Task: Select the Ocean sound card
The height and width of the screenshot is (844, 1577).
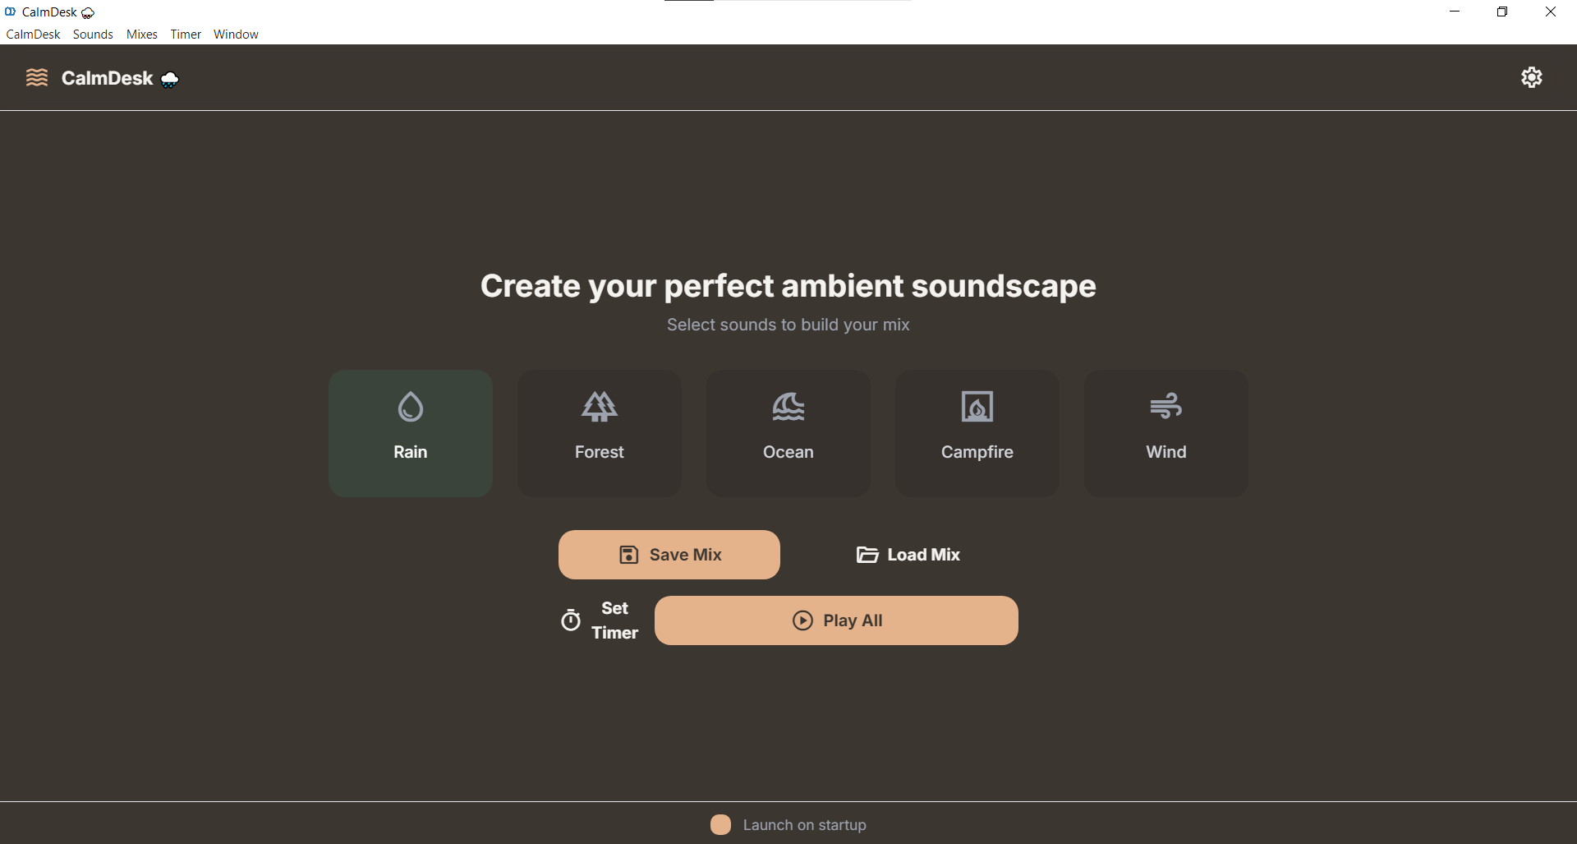Action: point(788,433)
